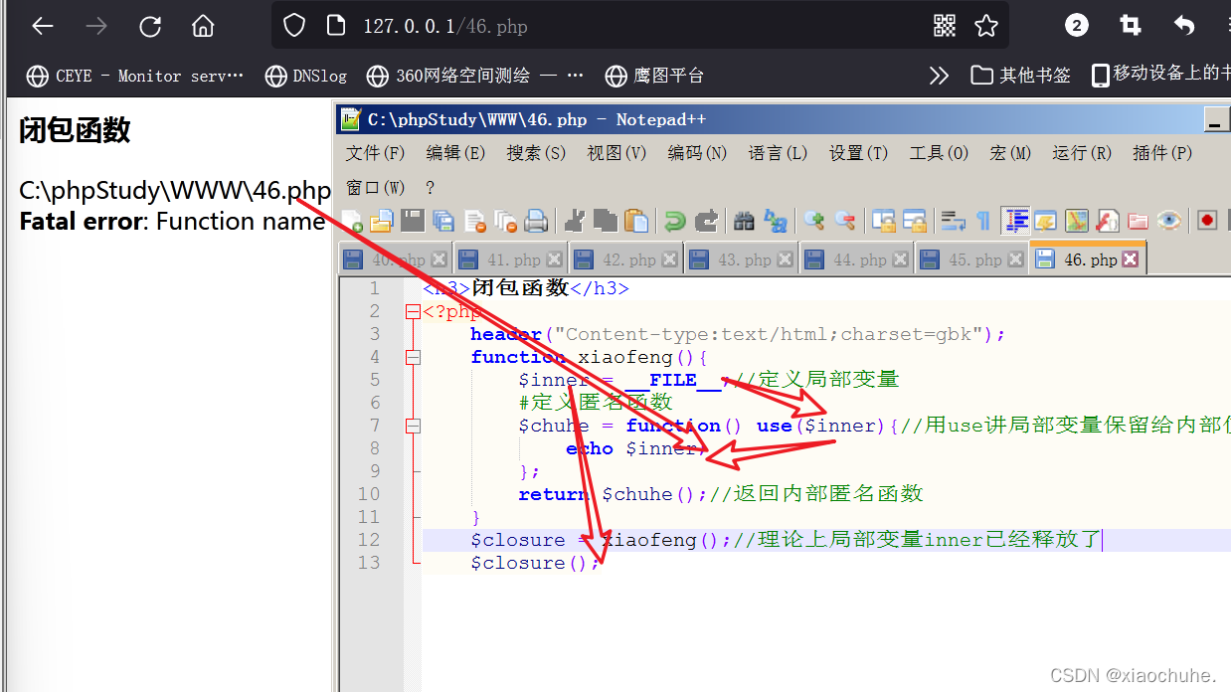Switch to the 44.php tab

pyautogui.click(x=856, y=259)
